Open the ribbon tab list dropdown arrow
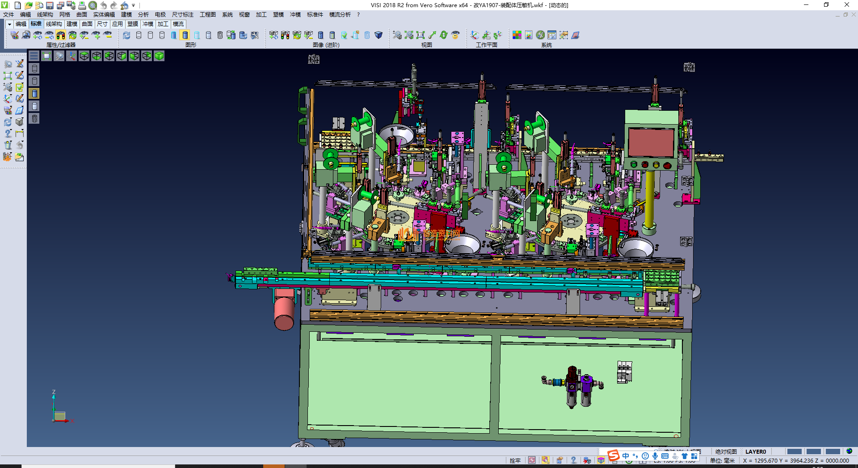Screen dimensions: 858x468 9,24
